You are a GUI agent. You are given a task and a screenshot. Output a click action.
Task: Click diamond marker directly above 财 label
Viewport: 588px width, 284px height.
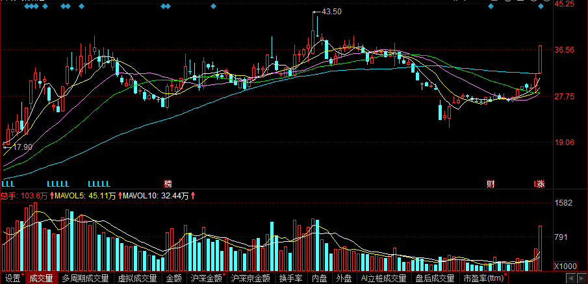491,6
